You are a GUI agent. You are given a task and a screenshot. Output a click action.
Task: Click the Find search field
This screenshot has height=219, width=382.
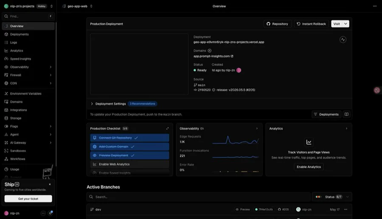pyautogui.click(x=28, y=16)
